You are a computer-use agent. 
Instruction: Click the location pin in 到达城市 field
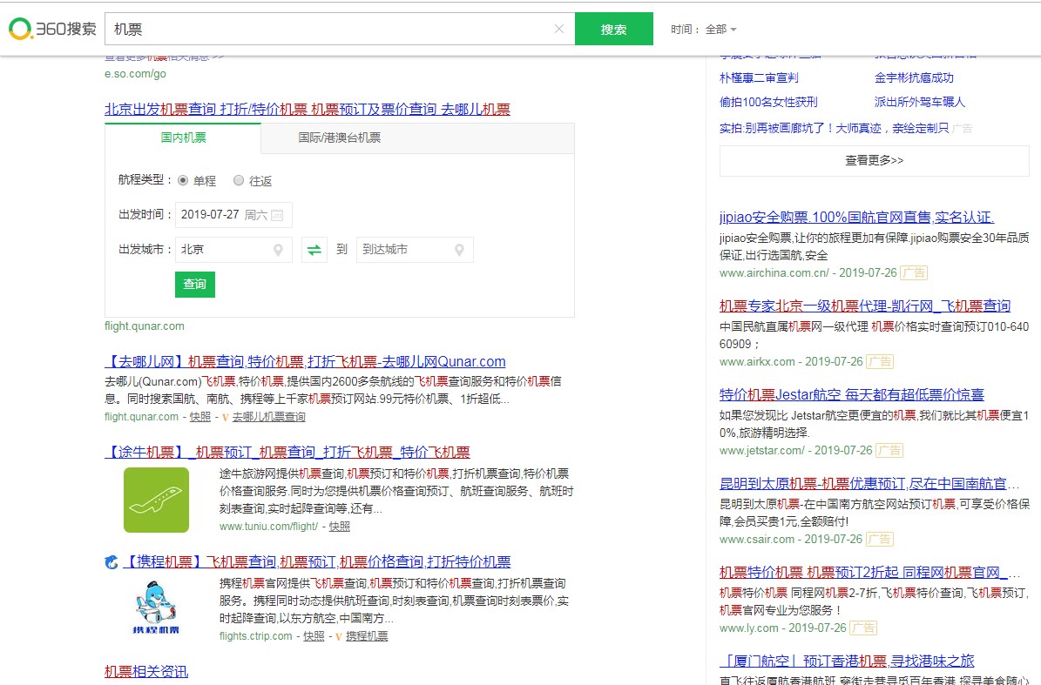point(459,250)
